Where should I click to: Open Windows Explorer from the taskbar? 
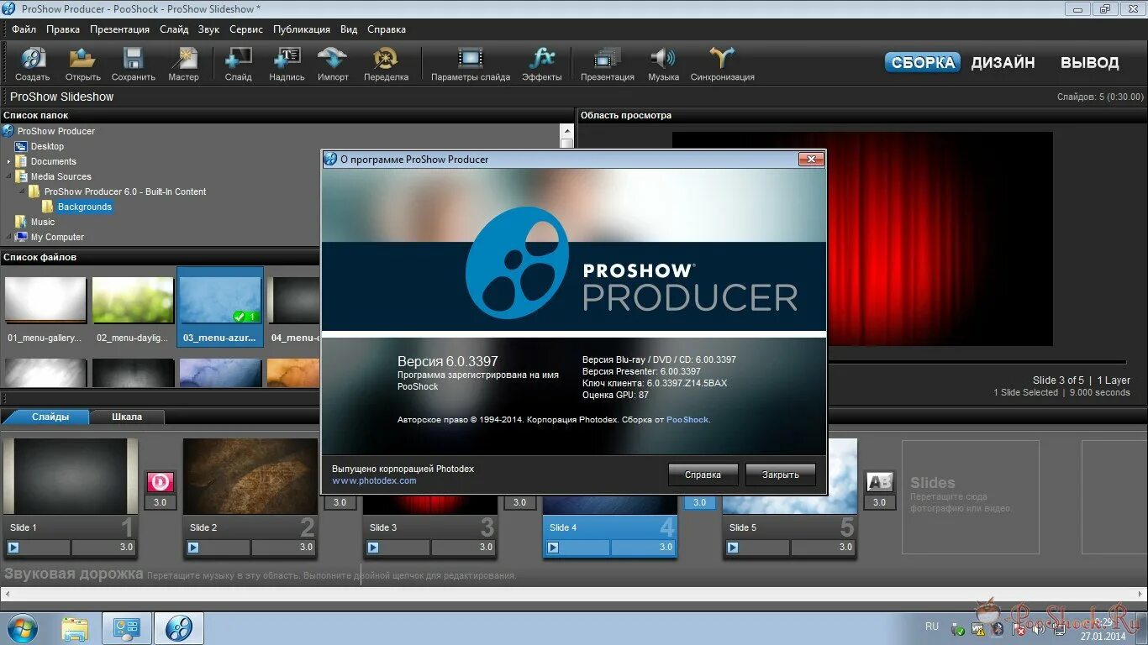pyautogui.click(x=75, y=628)
